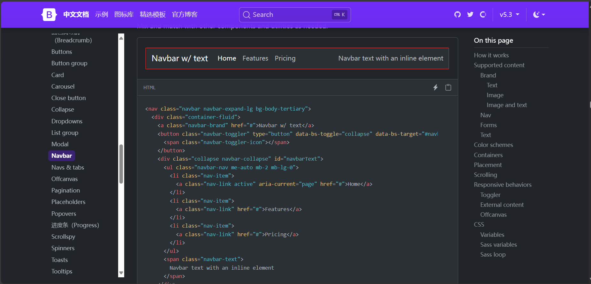The height and width of the screenshot is (284, 591).
Task: Jump to Forms in page contents
Action: pyautogui.click(x=489, y=125)
